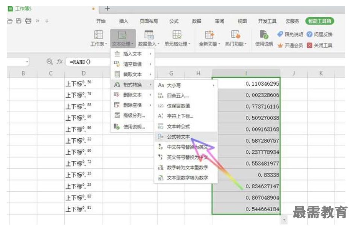The image size is (350, 227).
Task: Click the 开通会员 crown icon
Action: coord(280,45)
